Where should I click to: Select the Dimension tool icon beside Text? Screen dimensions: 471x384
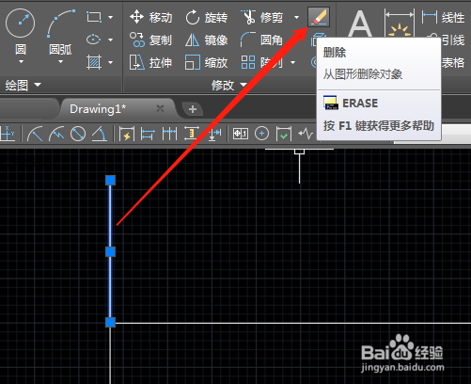coord(400,24)
